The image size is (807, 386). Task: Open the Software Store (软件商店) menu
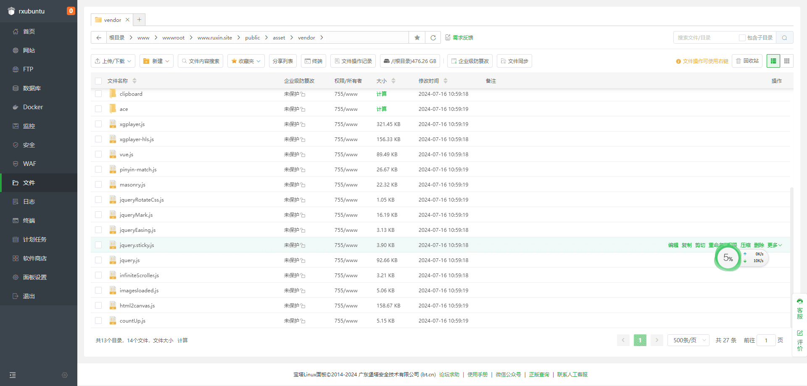pos(39,258)
